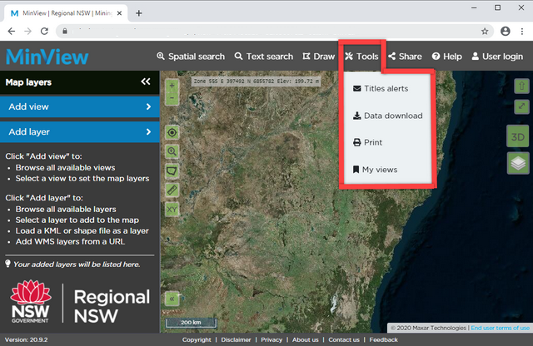Click User login
This screenshot has width=533, height=346.
[x=497, y=57]
